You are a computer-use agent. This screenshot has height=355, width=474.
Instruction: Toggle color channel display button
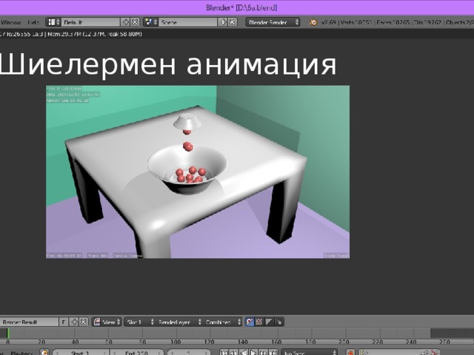pos(259,322)
